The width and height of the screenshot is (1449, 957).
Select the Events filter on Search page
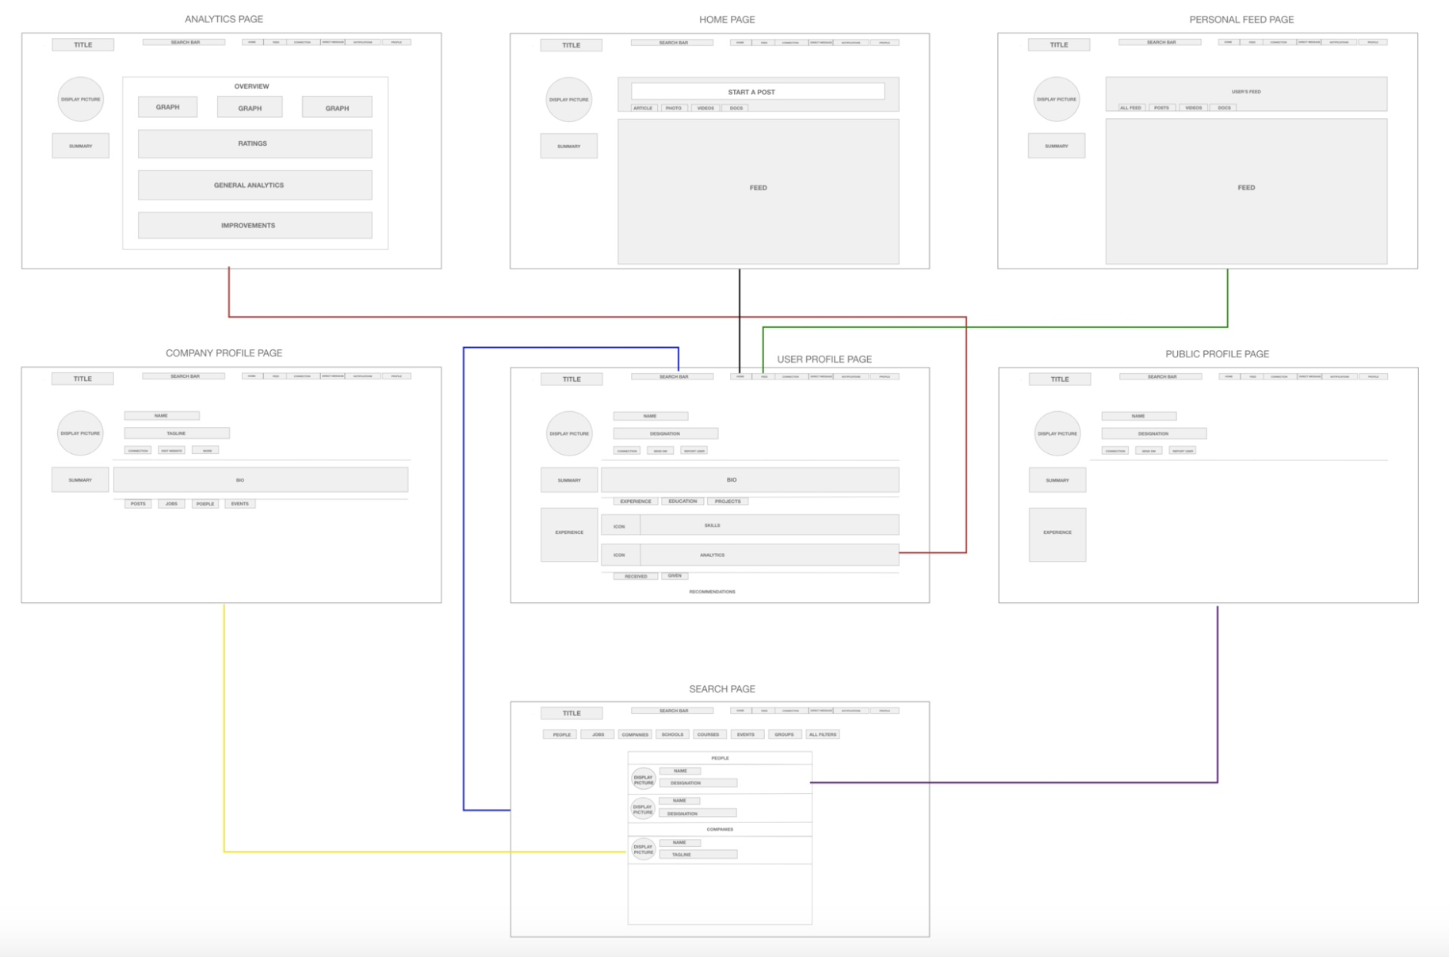(x=747, y=734)
